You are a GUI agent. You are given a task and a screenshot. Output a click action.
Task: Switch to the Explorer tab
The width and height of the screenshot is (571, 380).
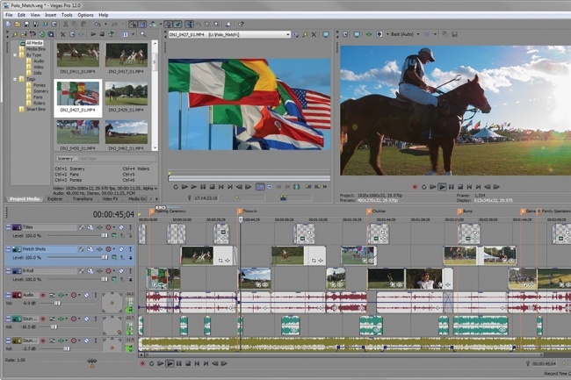coord(55,199)
